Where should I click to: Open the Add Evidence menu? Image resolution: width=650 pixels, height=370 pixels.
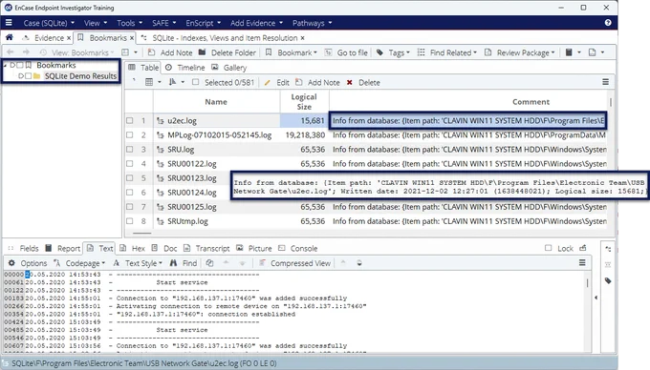(x=256, y=23)
